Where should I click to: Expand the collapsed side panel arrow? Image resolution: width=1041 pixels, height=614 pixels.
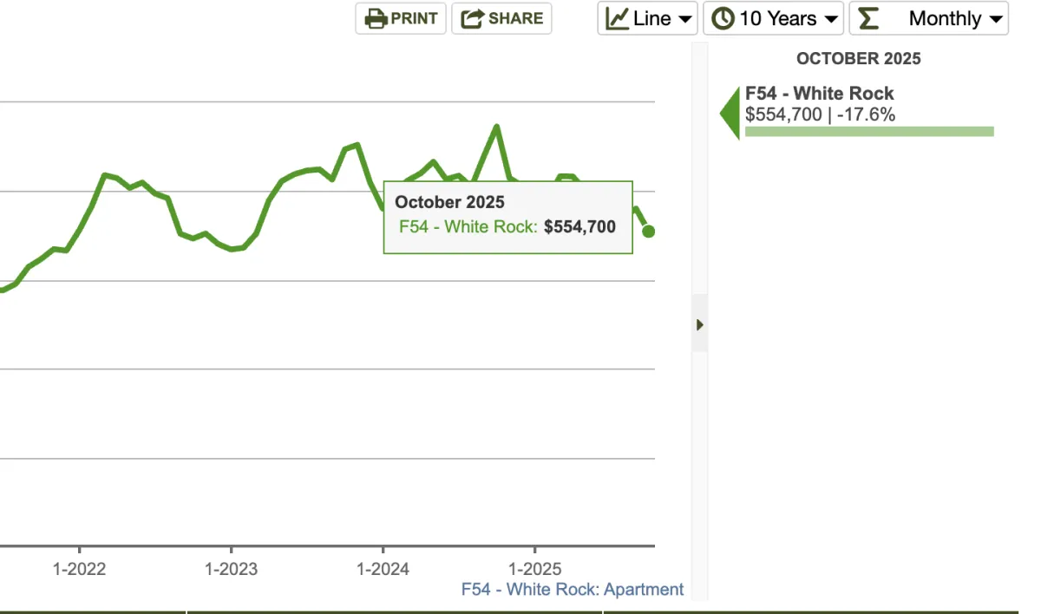(x=699, y=323)
